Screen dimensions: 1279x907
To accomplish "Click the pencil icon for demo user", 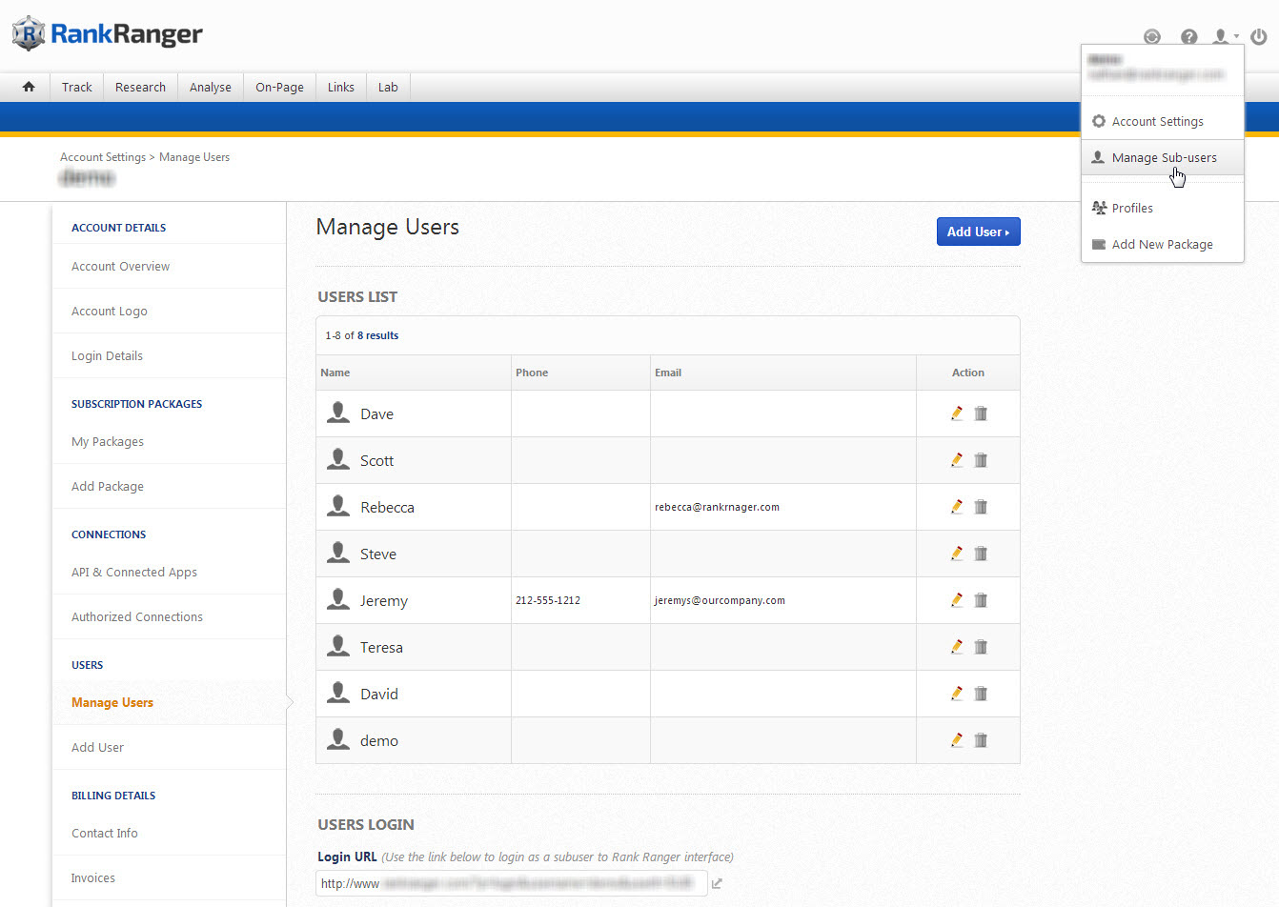I will coord(957,740).
